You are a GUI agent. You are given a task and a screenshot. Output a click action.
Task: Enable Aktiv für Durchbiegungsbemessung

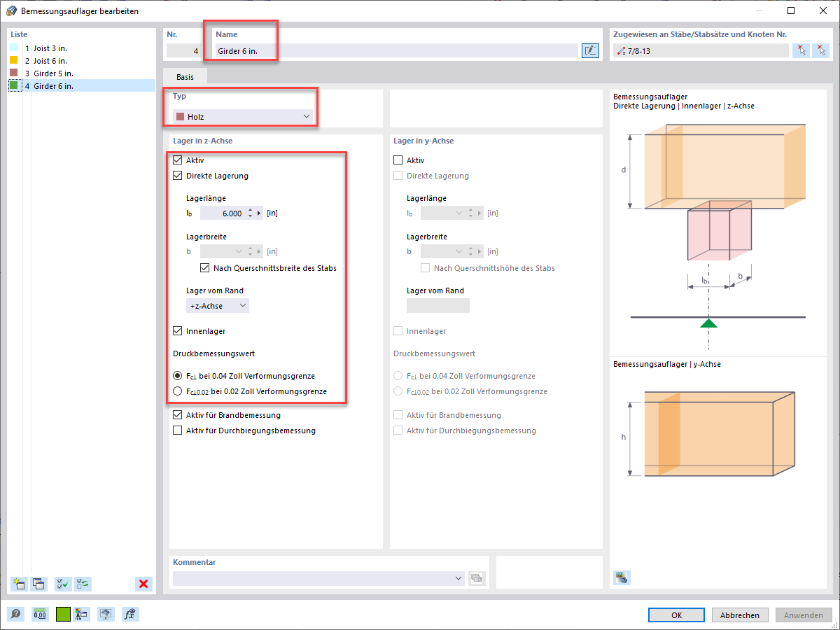click(177, 430)
